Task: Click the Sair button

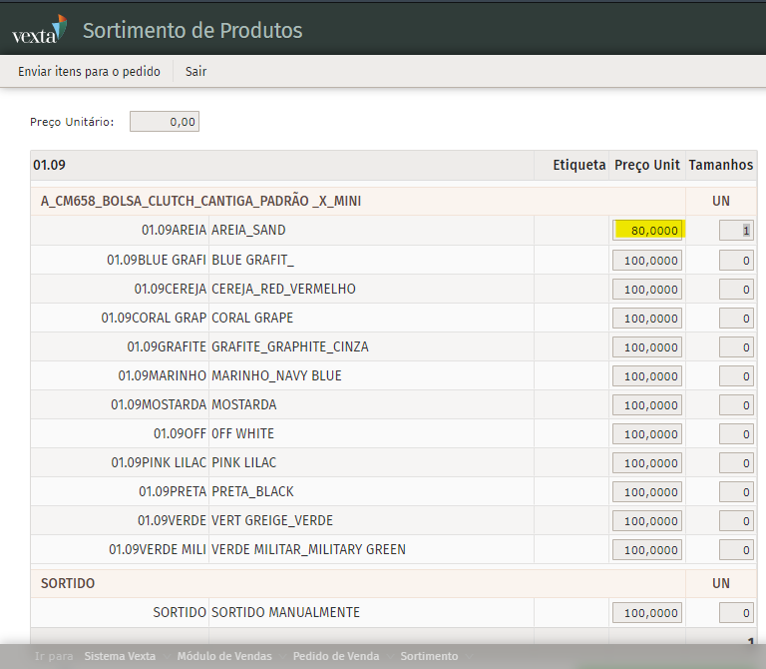Action: pyautogui.click(x=195, y=71)
